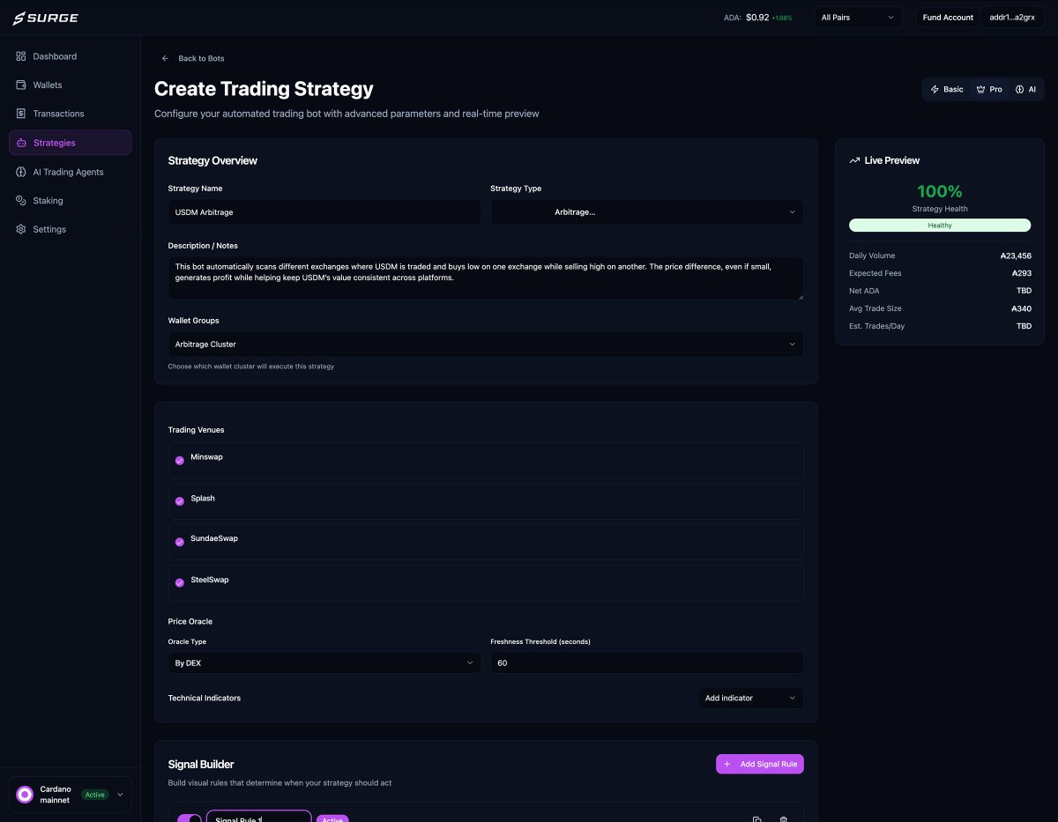Select Strategies in sidebar

point(70,143)
